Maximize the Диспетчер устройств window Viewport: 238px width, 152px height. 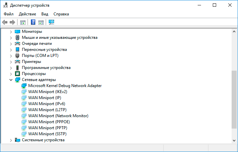214,5
